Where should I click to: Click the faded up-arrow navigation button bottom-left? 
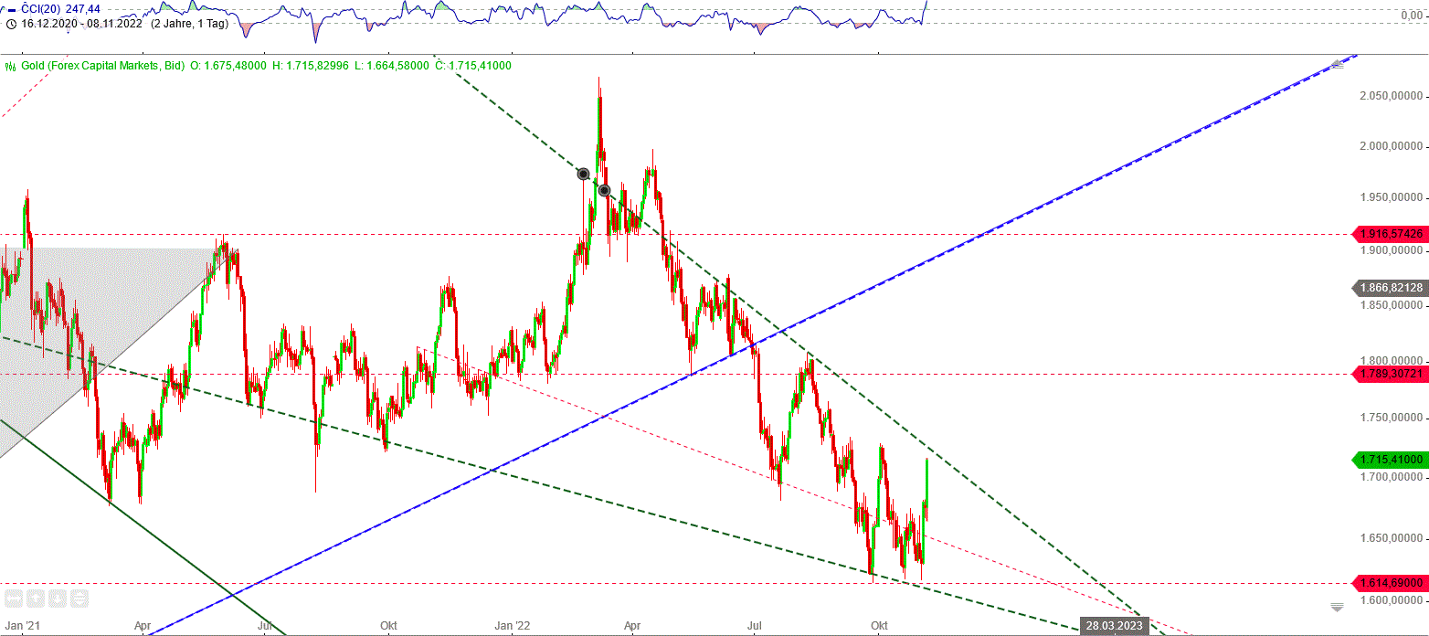coord(36,599)
